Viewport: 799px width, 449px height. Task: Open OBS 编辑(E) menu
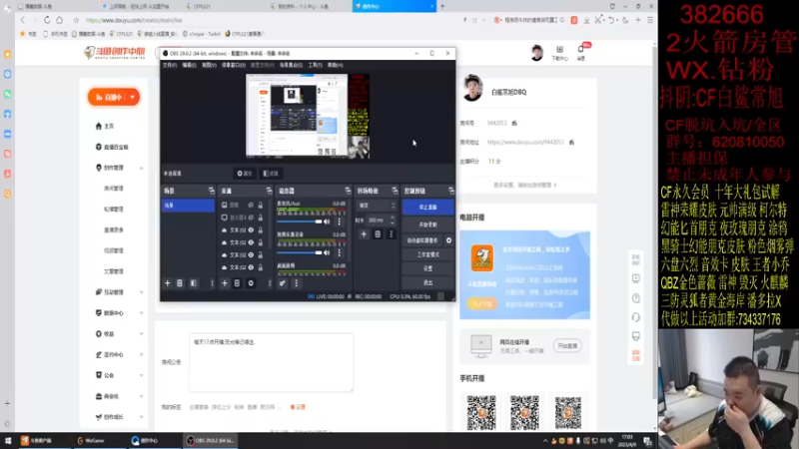[189, 65]
